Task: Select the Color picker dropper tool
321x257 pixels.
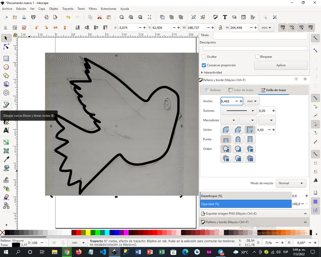Action: coord(6,159)
